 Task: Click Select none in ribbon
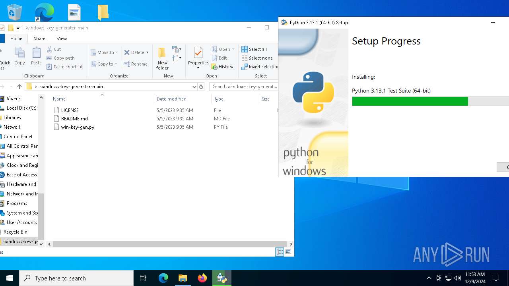(x=257, y=58)
